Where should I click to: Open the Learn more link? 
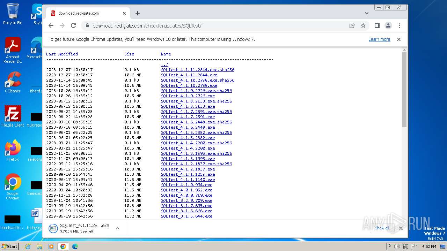[x=379, y=39]
